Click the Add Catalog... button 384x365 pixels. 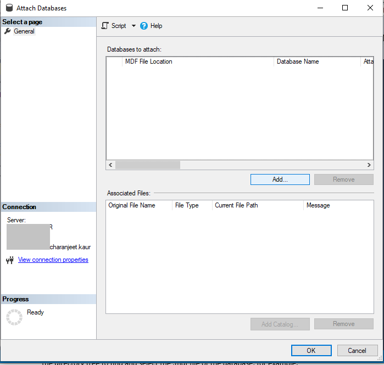[x=280, y=324]
